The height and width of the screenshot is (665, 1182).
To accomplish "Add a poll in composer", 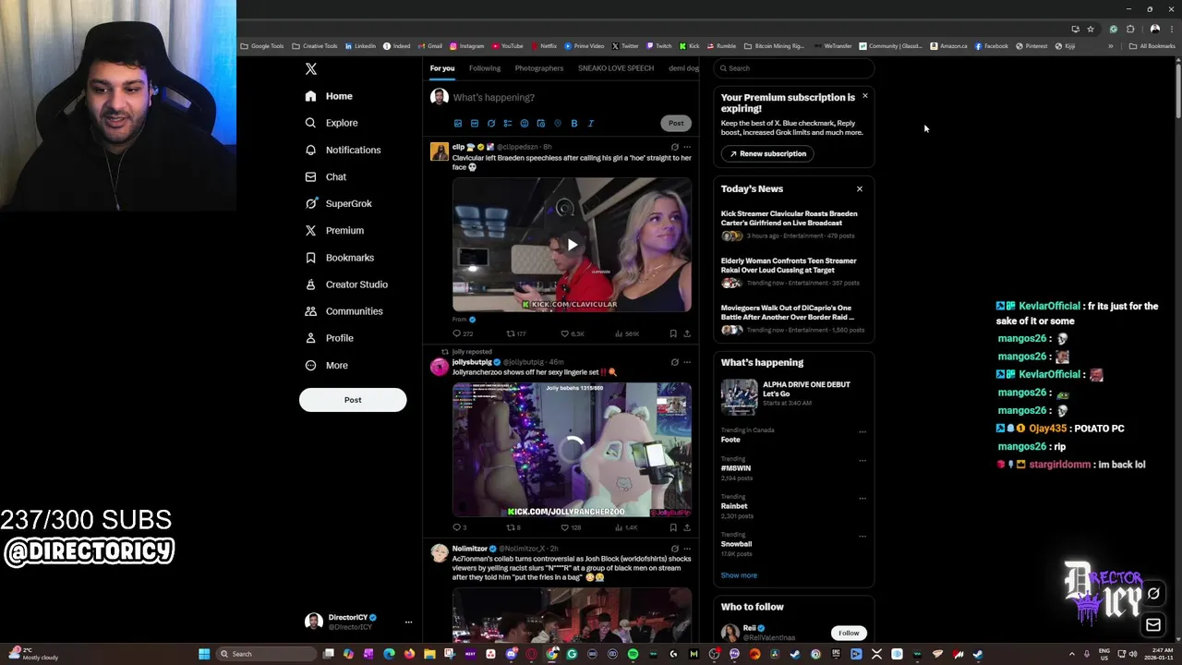I will click(508, 123).
